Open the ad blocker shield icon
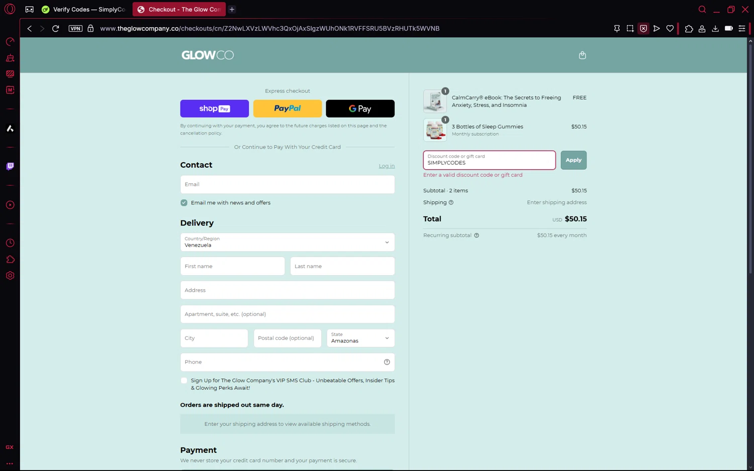 643,29
